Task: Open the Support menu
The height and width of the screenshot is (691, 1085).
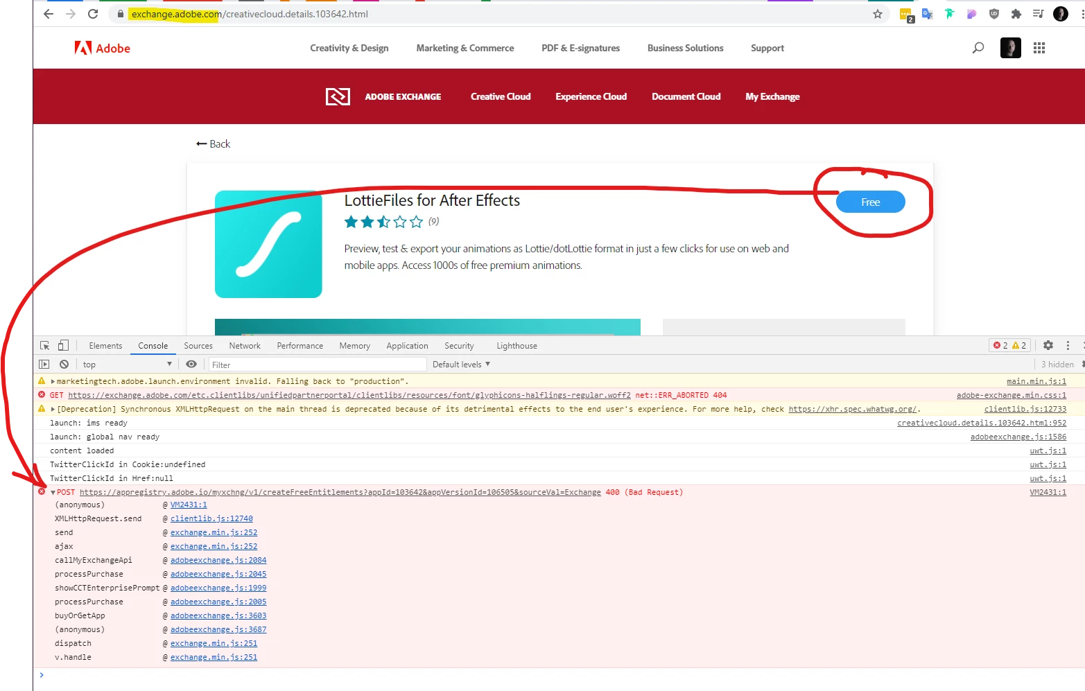Action: 767,48
